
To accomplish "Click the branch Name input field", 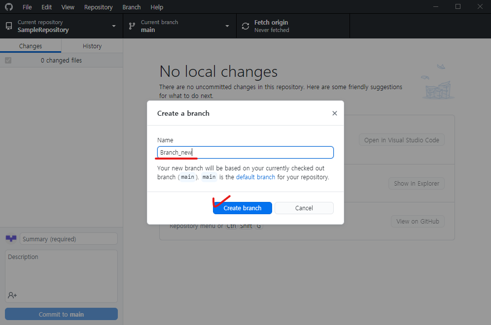I will 245,152.
